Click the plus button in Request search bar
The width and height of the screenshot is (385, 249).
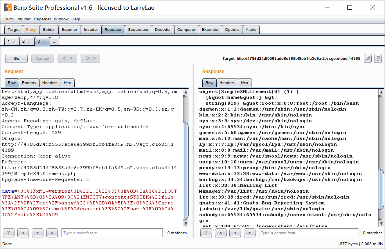(38, 233)
